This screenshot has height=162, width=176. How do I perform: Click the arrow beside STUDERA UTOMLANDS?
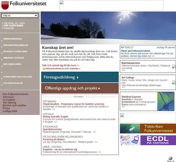click(x=2, y=53)
